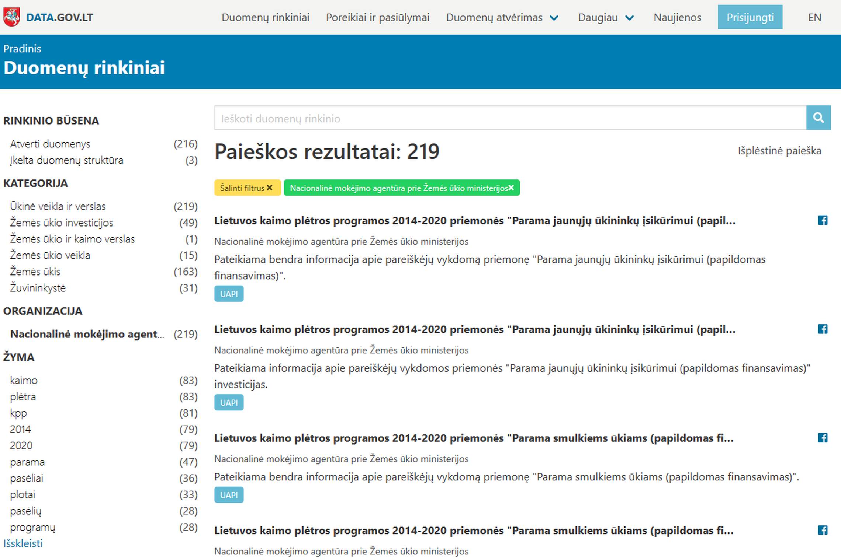
Task: Click UAPI badge on first result
Action: pyautogui.click(x=229, y=294)
